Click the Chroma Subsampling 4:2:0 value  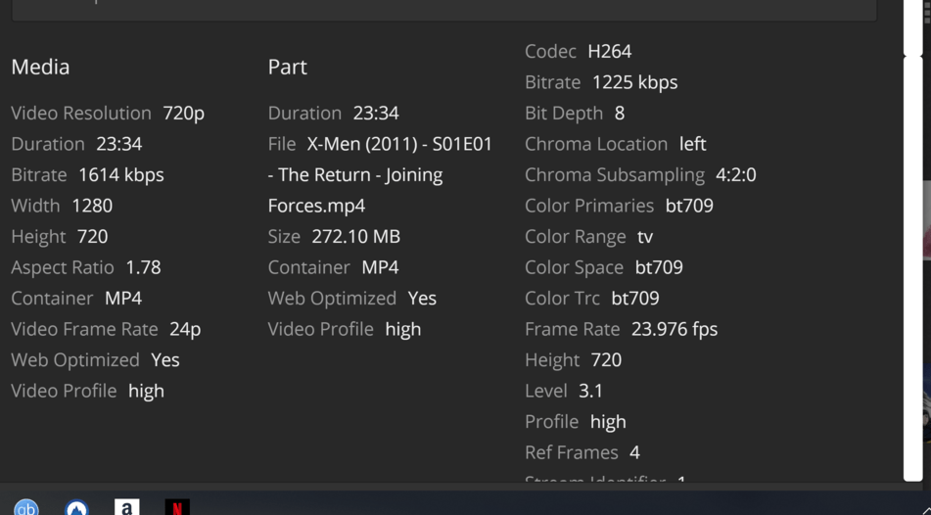pyautogui.click(x=735, y=174)
